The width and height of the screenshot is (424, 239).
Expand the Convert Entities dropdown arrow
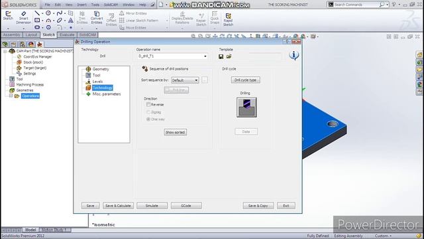coord(97,28)
